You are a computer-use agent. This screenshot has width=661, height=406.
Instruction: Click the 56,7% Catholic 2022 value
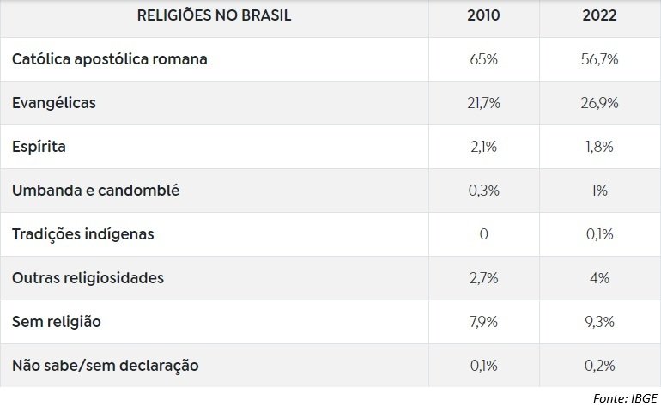pyautogui.click(x=599, y=59)
